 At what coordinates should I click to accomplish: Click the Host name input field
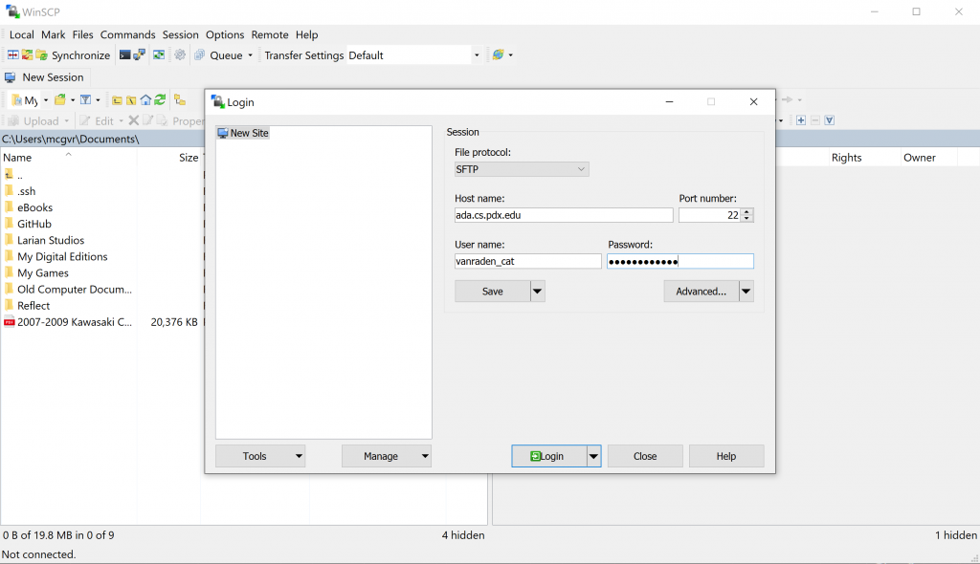coord(564,215)
